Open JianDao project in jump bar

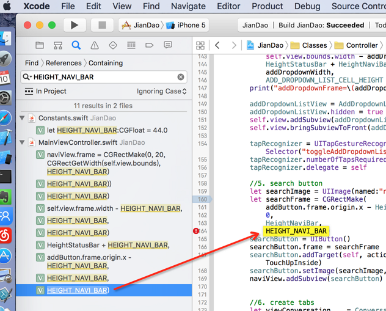(265, 45)
